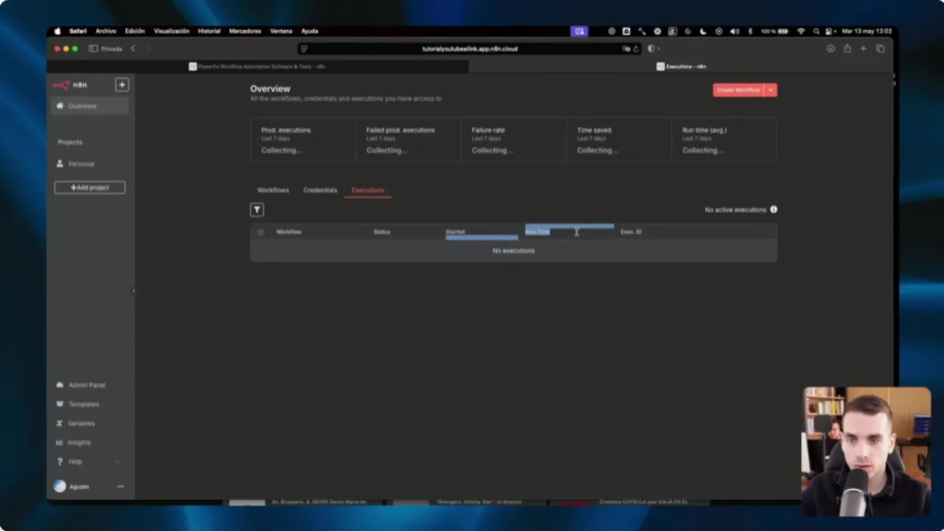This screenshot has width=944, height=531.
Task: Switch to the Powerful Workflow Automation tab
Action: click(257, 66)
